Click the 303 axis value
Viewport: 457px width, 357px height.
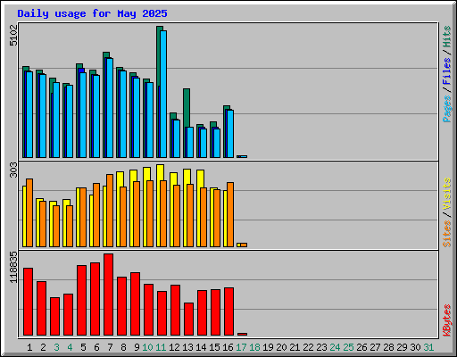click(x=13, y=170)
